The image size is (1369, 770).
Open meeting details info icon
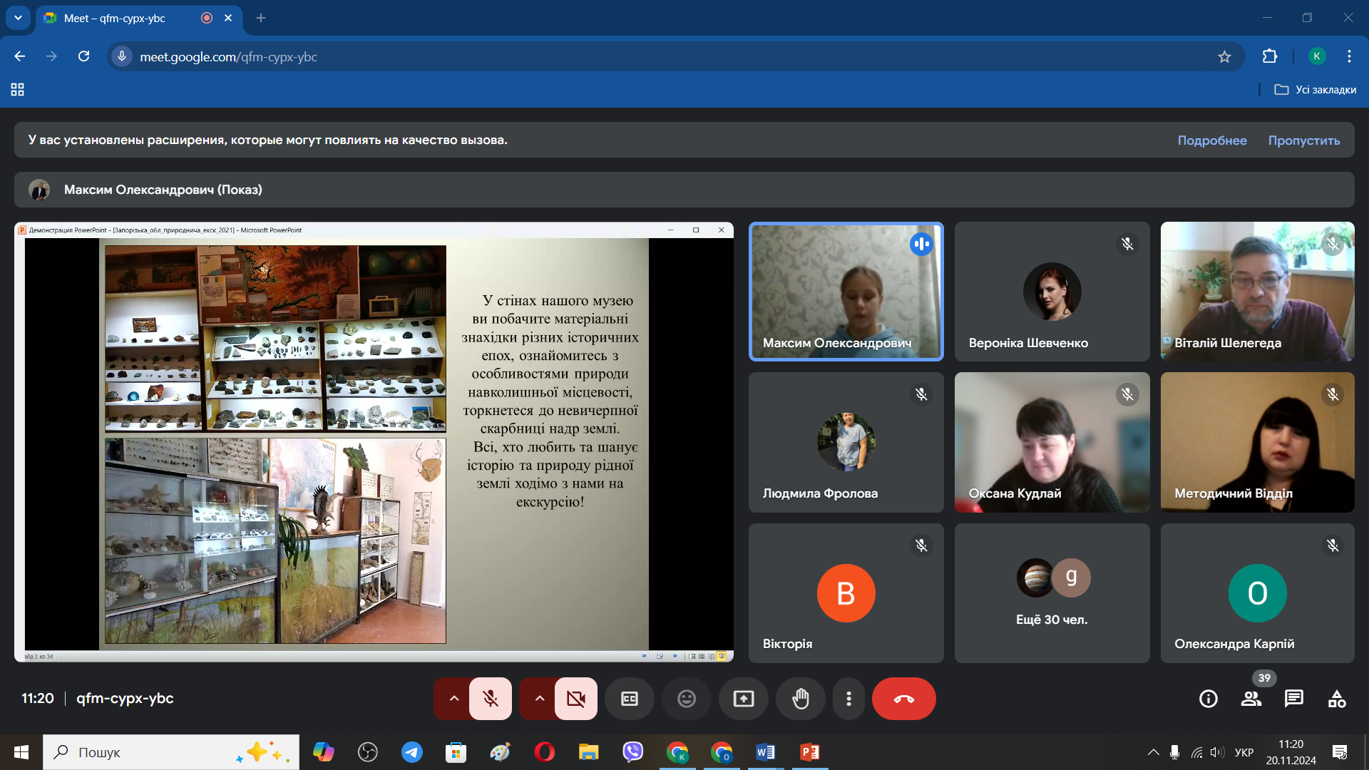(x=1208, y=699)
